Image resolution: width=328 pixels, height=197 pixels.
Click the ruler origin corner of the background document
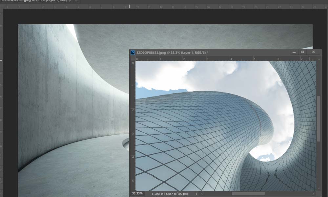pyautogui.click(x=1, y=6)
